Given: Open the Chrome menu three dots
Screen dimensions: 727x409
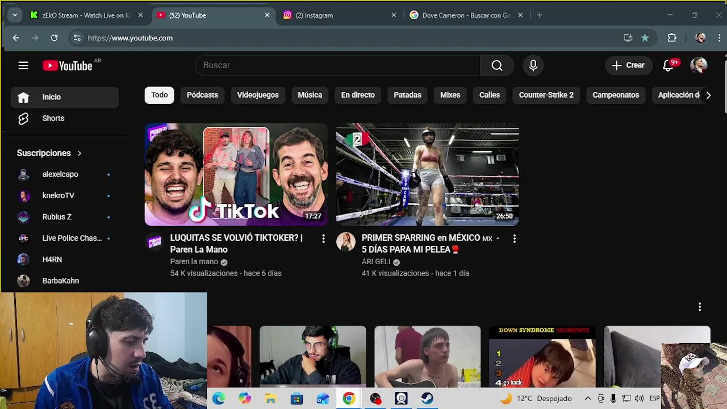Looking at the screenshot, I should pyautogui.click(x=720, y=38).
